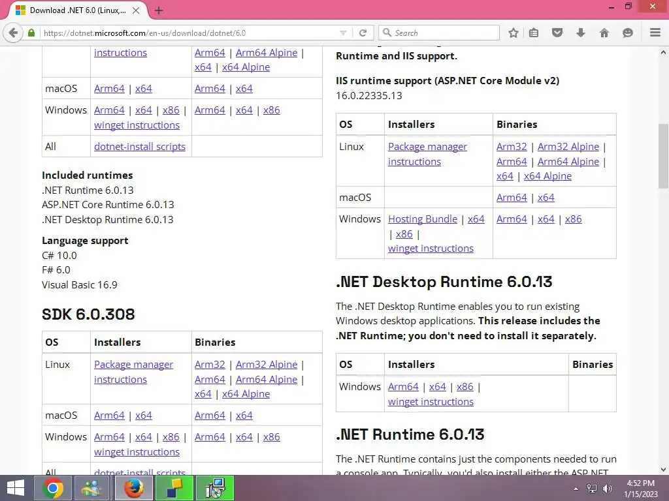Download .NET Desktop Runtime x86 installer

click(x=465, y=387)
